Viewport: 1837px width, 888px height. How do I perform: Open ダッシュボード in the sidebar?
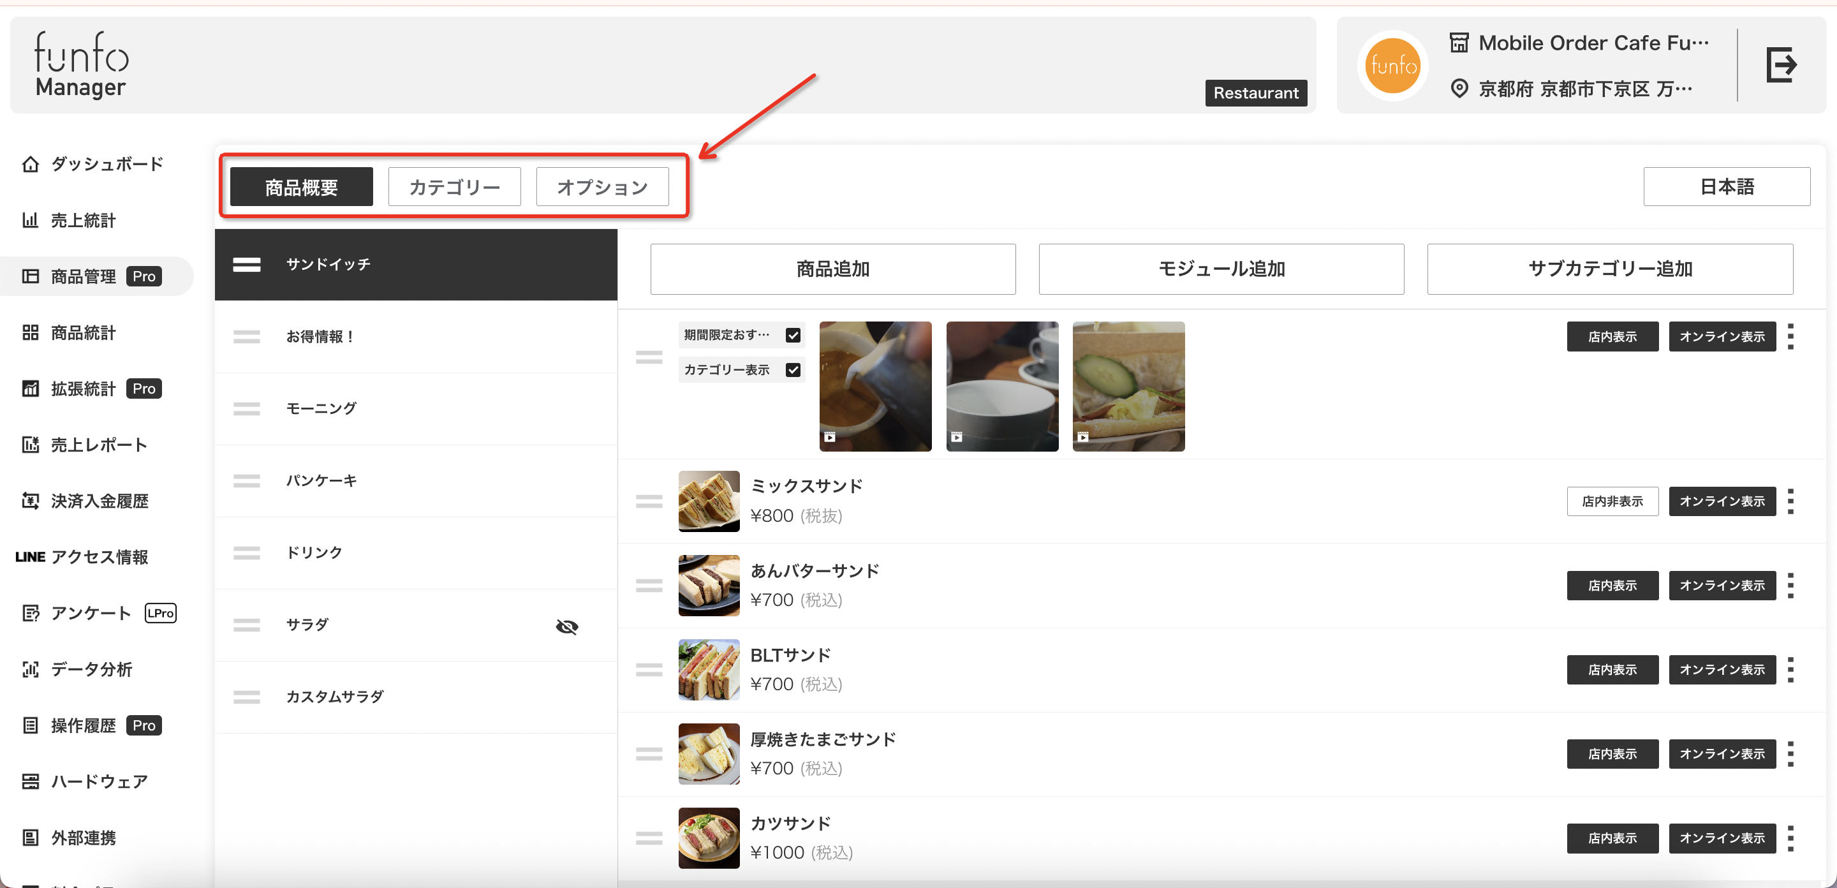[107, 164]
